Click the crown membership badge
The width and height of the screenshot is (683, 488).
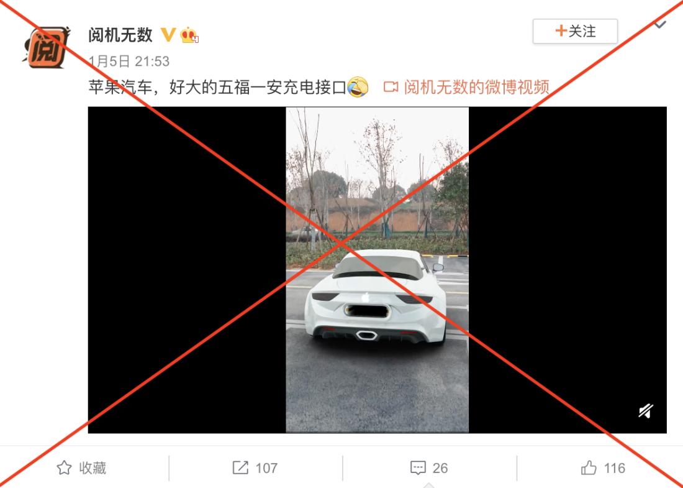click(x=189, y=35)
